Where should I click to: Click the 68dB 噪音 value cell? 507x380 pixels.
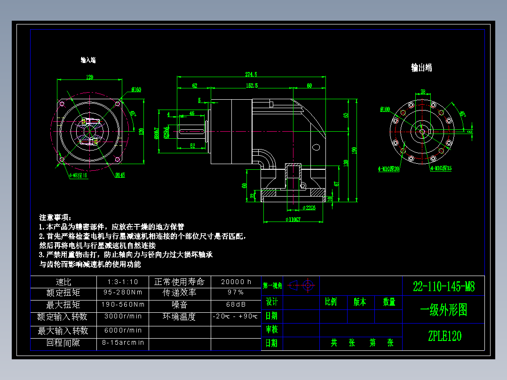[235, 305]
